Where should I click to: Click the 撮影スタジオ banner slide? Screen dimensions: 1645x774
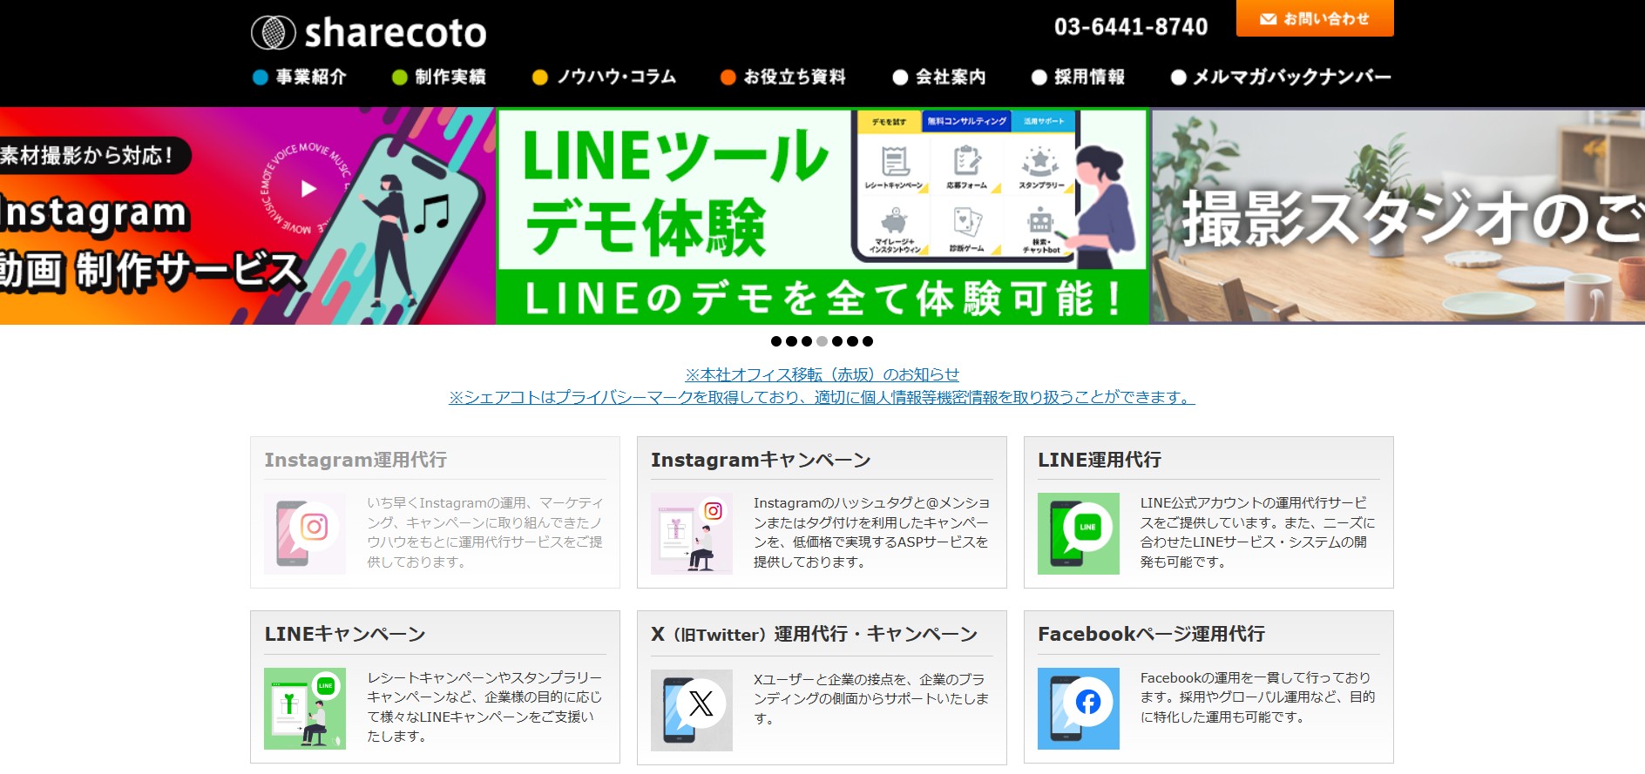click(1398, 216)
